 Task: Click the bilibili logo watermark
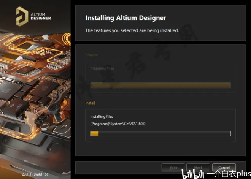193,174
